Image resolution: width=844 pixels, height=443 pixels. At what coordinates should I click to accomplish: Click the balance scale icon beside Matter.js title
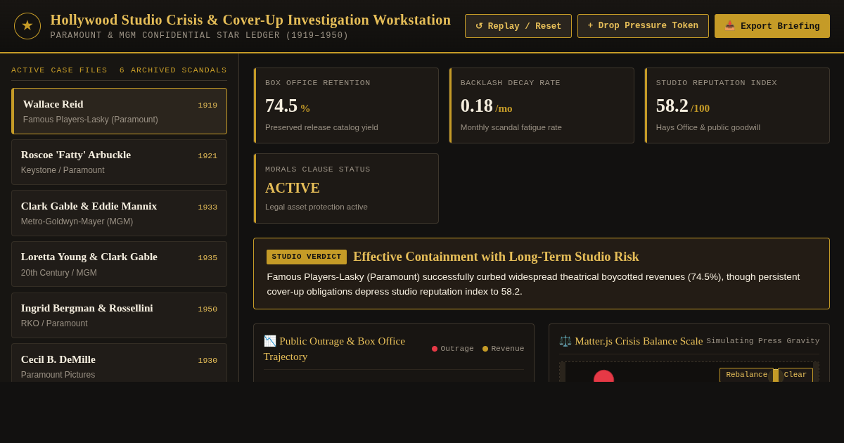point(565,341)
